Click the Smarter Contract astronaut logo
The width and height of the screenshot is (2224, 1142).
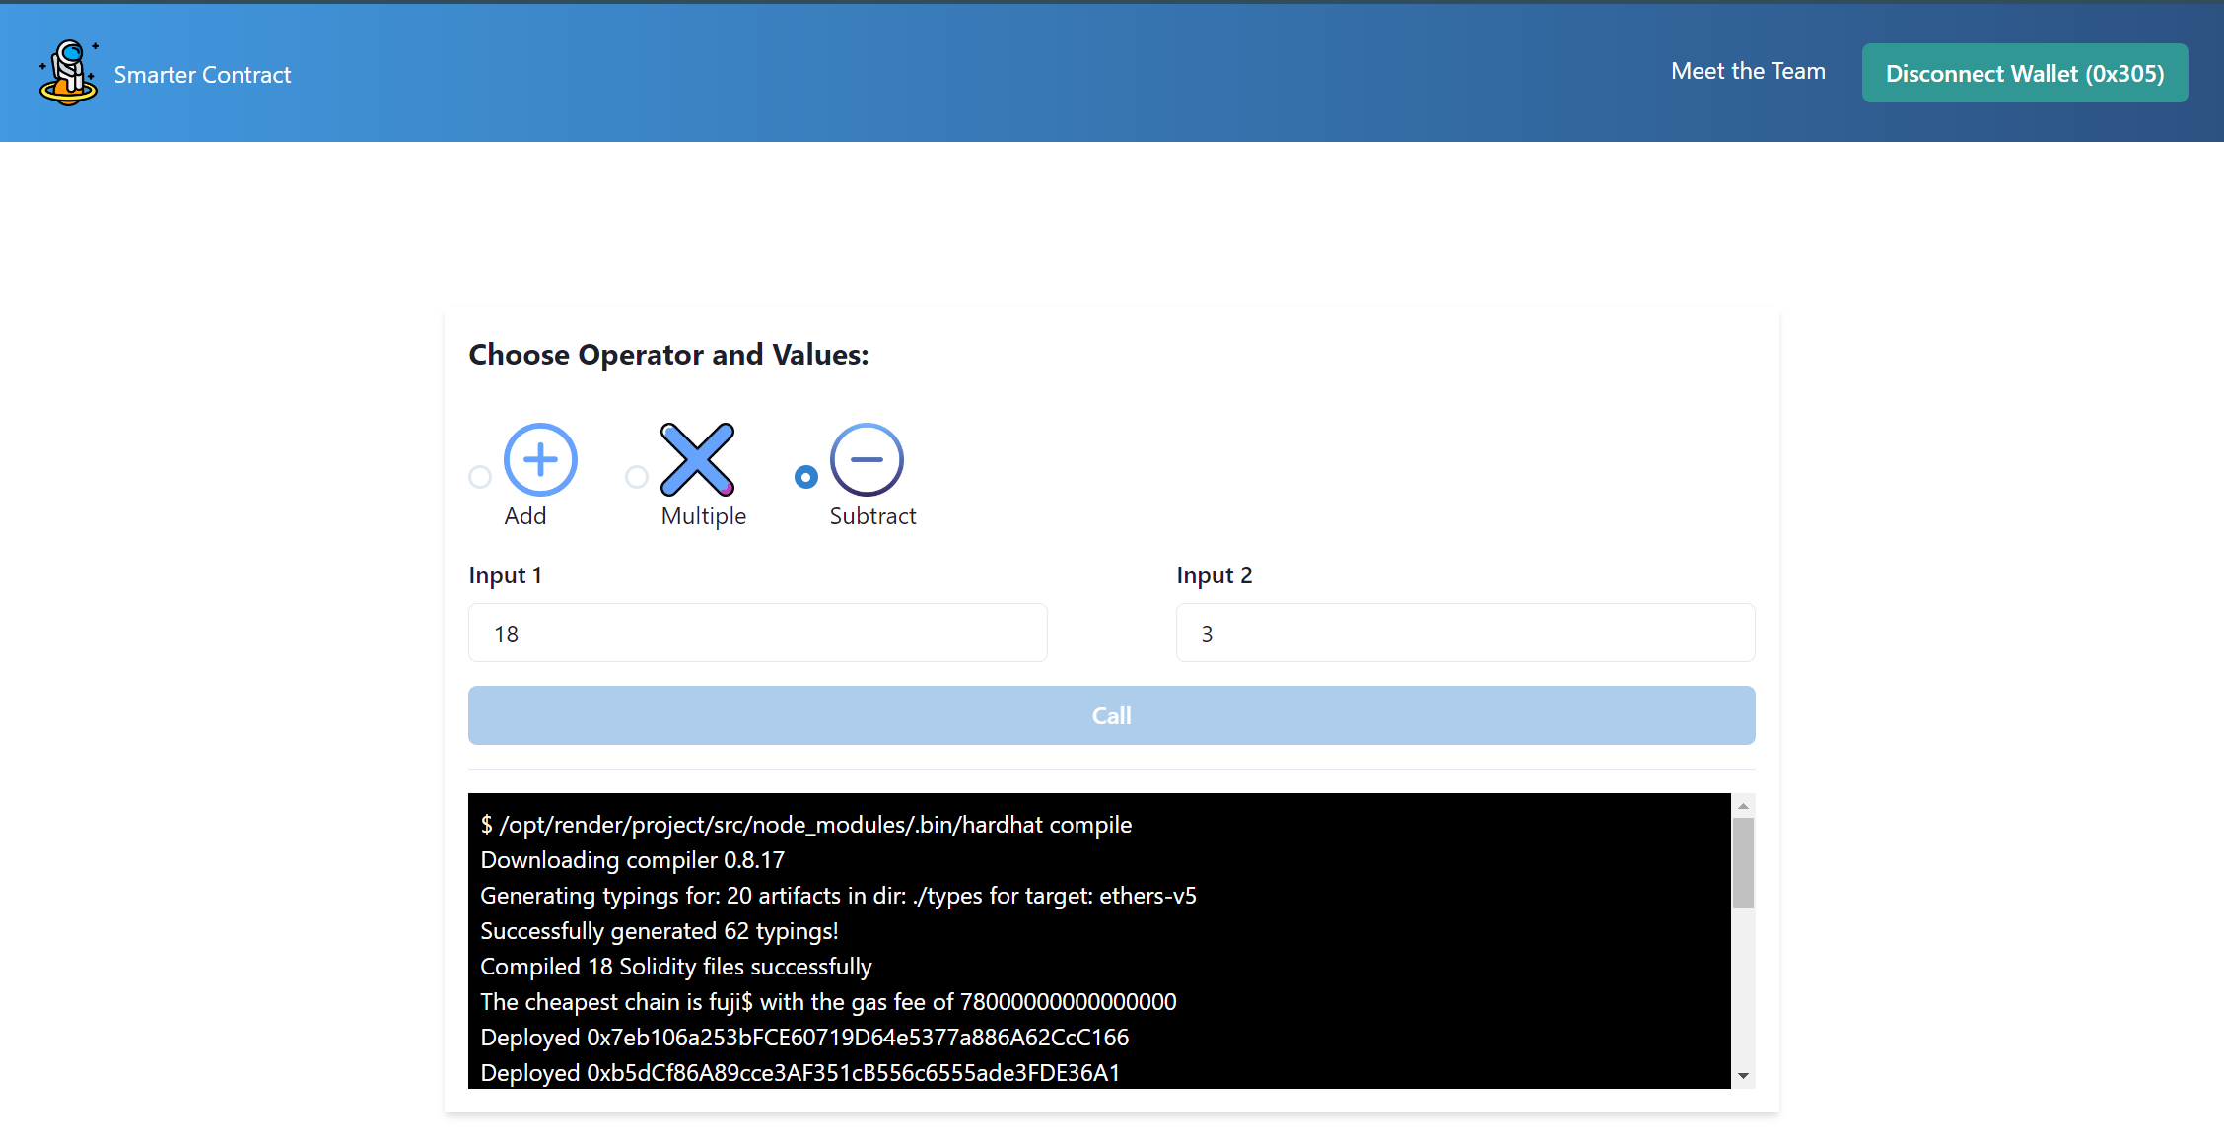pos(68,73)
